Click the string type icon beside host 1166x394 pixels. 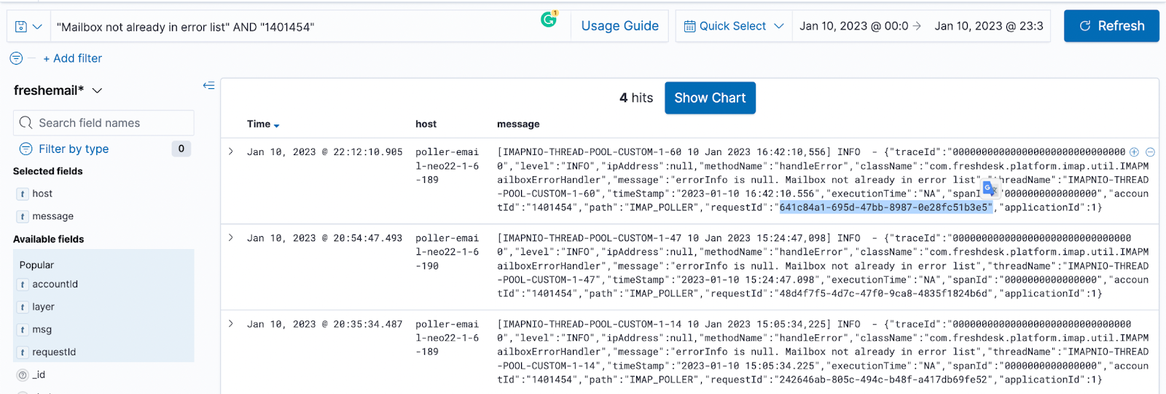(x=23, y=194)
